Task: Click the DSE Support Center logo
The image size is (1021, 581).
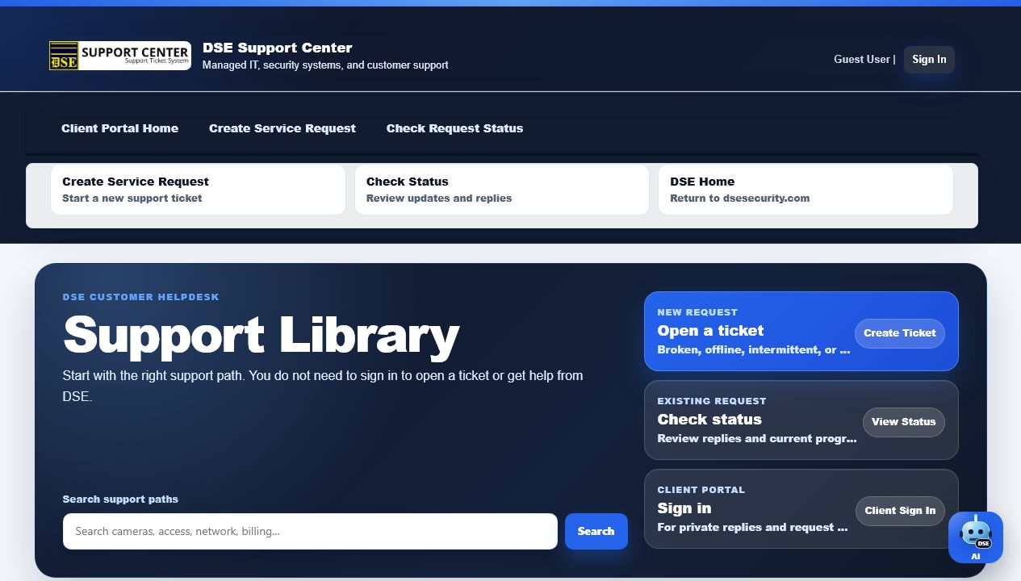Action: (120, 56)
